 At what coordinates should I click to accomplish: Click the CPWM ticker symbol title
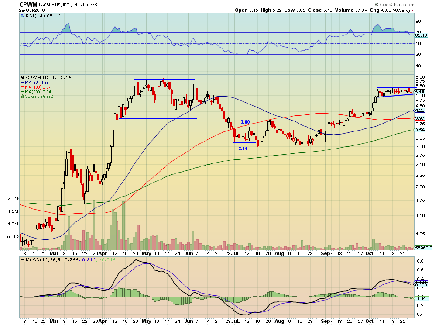(28, 4)
